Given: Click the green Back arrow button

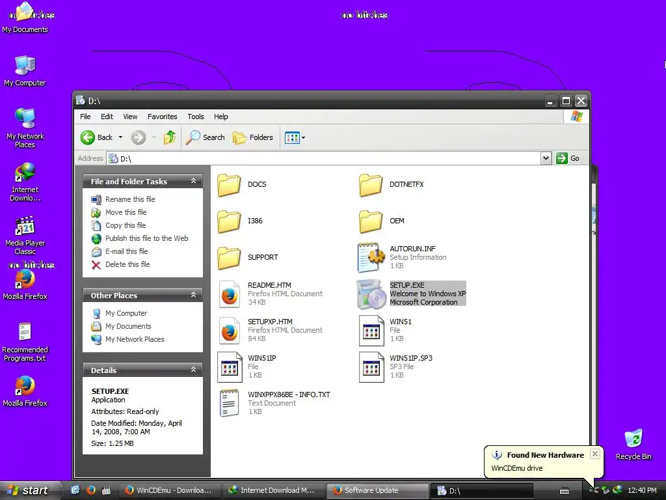Looking at the screenshot, I should (88, 137).
